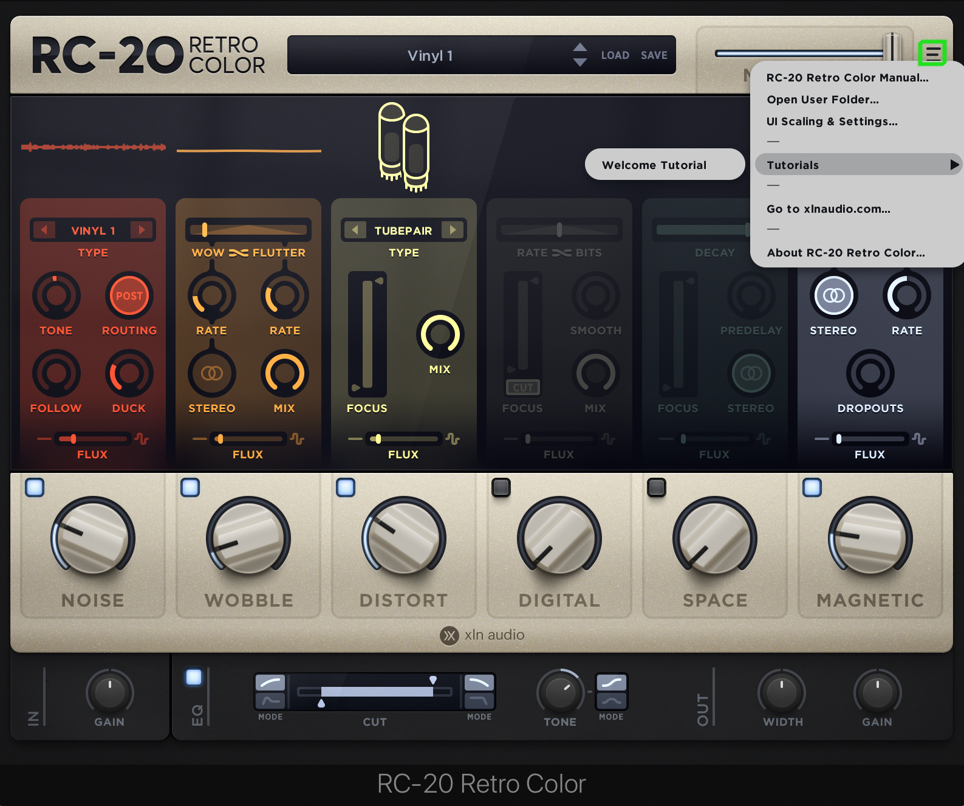
Task: Click the Wobble STEREO link button
Action: (x=211, y=373)
